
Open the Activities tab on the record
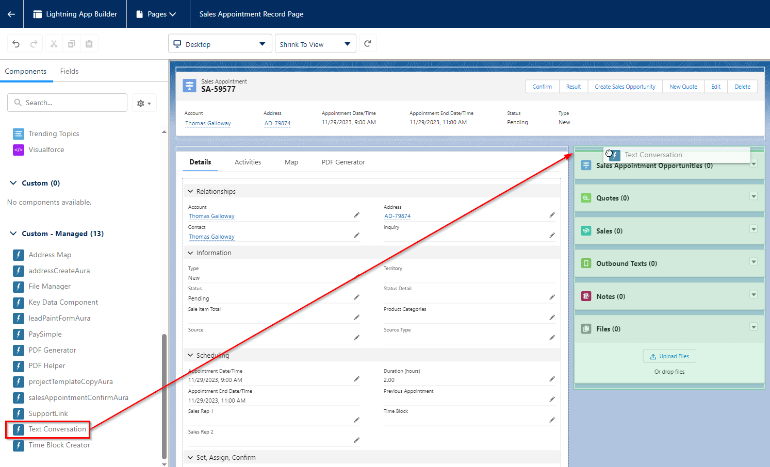248,162
